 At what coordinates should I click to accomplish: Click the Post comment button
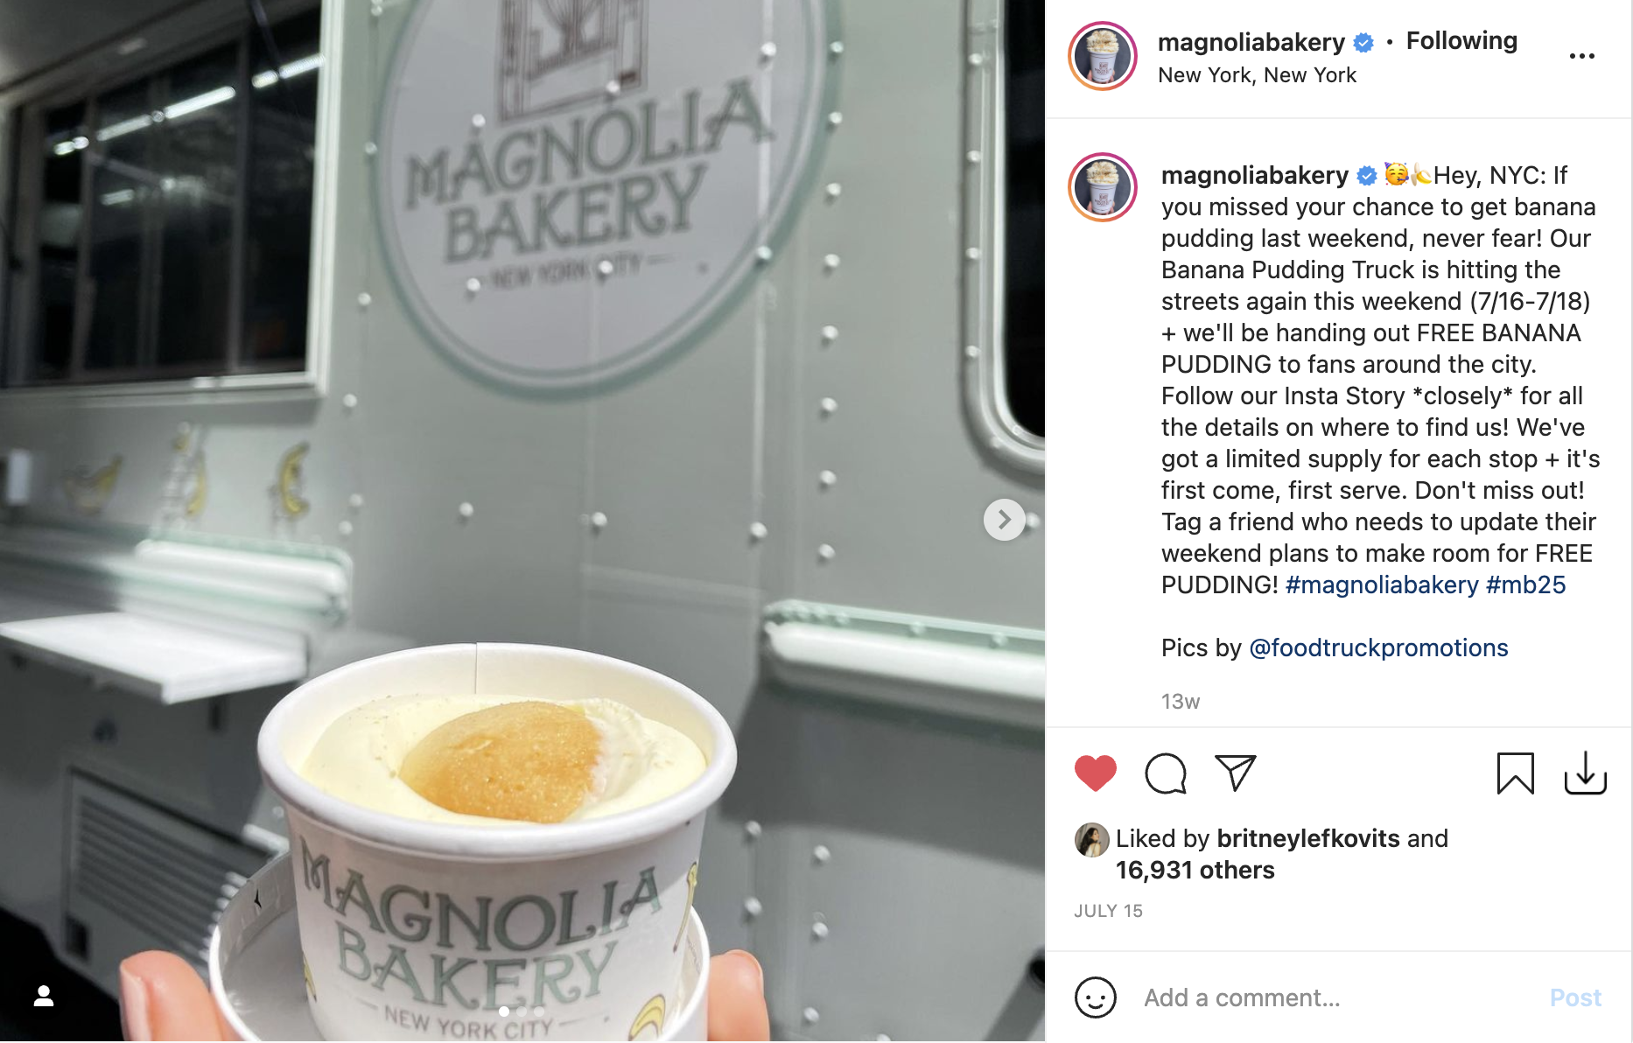pyautogui.click(x=1575, y=997)
